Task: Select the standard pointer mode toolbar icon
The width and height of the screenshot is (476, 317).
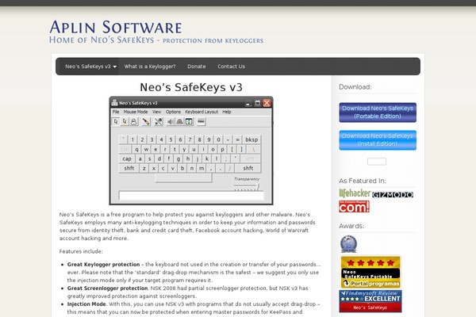Action: 116,121
